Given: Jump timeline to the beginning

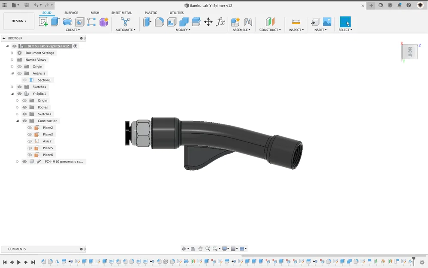Looking at the screenshot, I should tap(5, 262).
